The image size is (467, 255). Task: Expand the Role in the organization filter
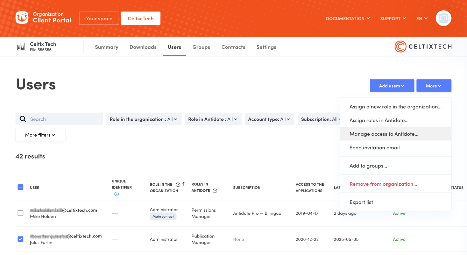[143, 119]
